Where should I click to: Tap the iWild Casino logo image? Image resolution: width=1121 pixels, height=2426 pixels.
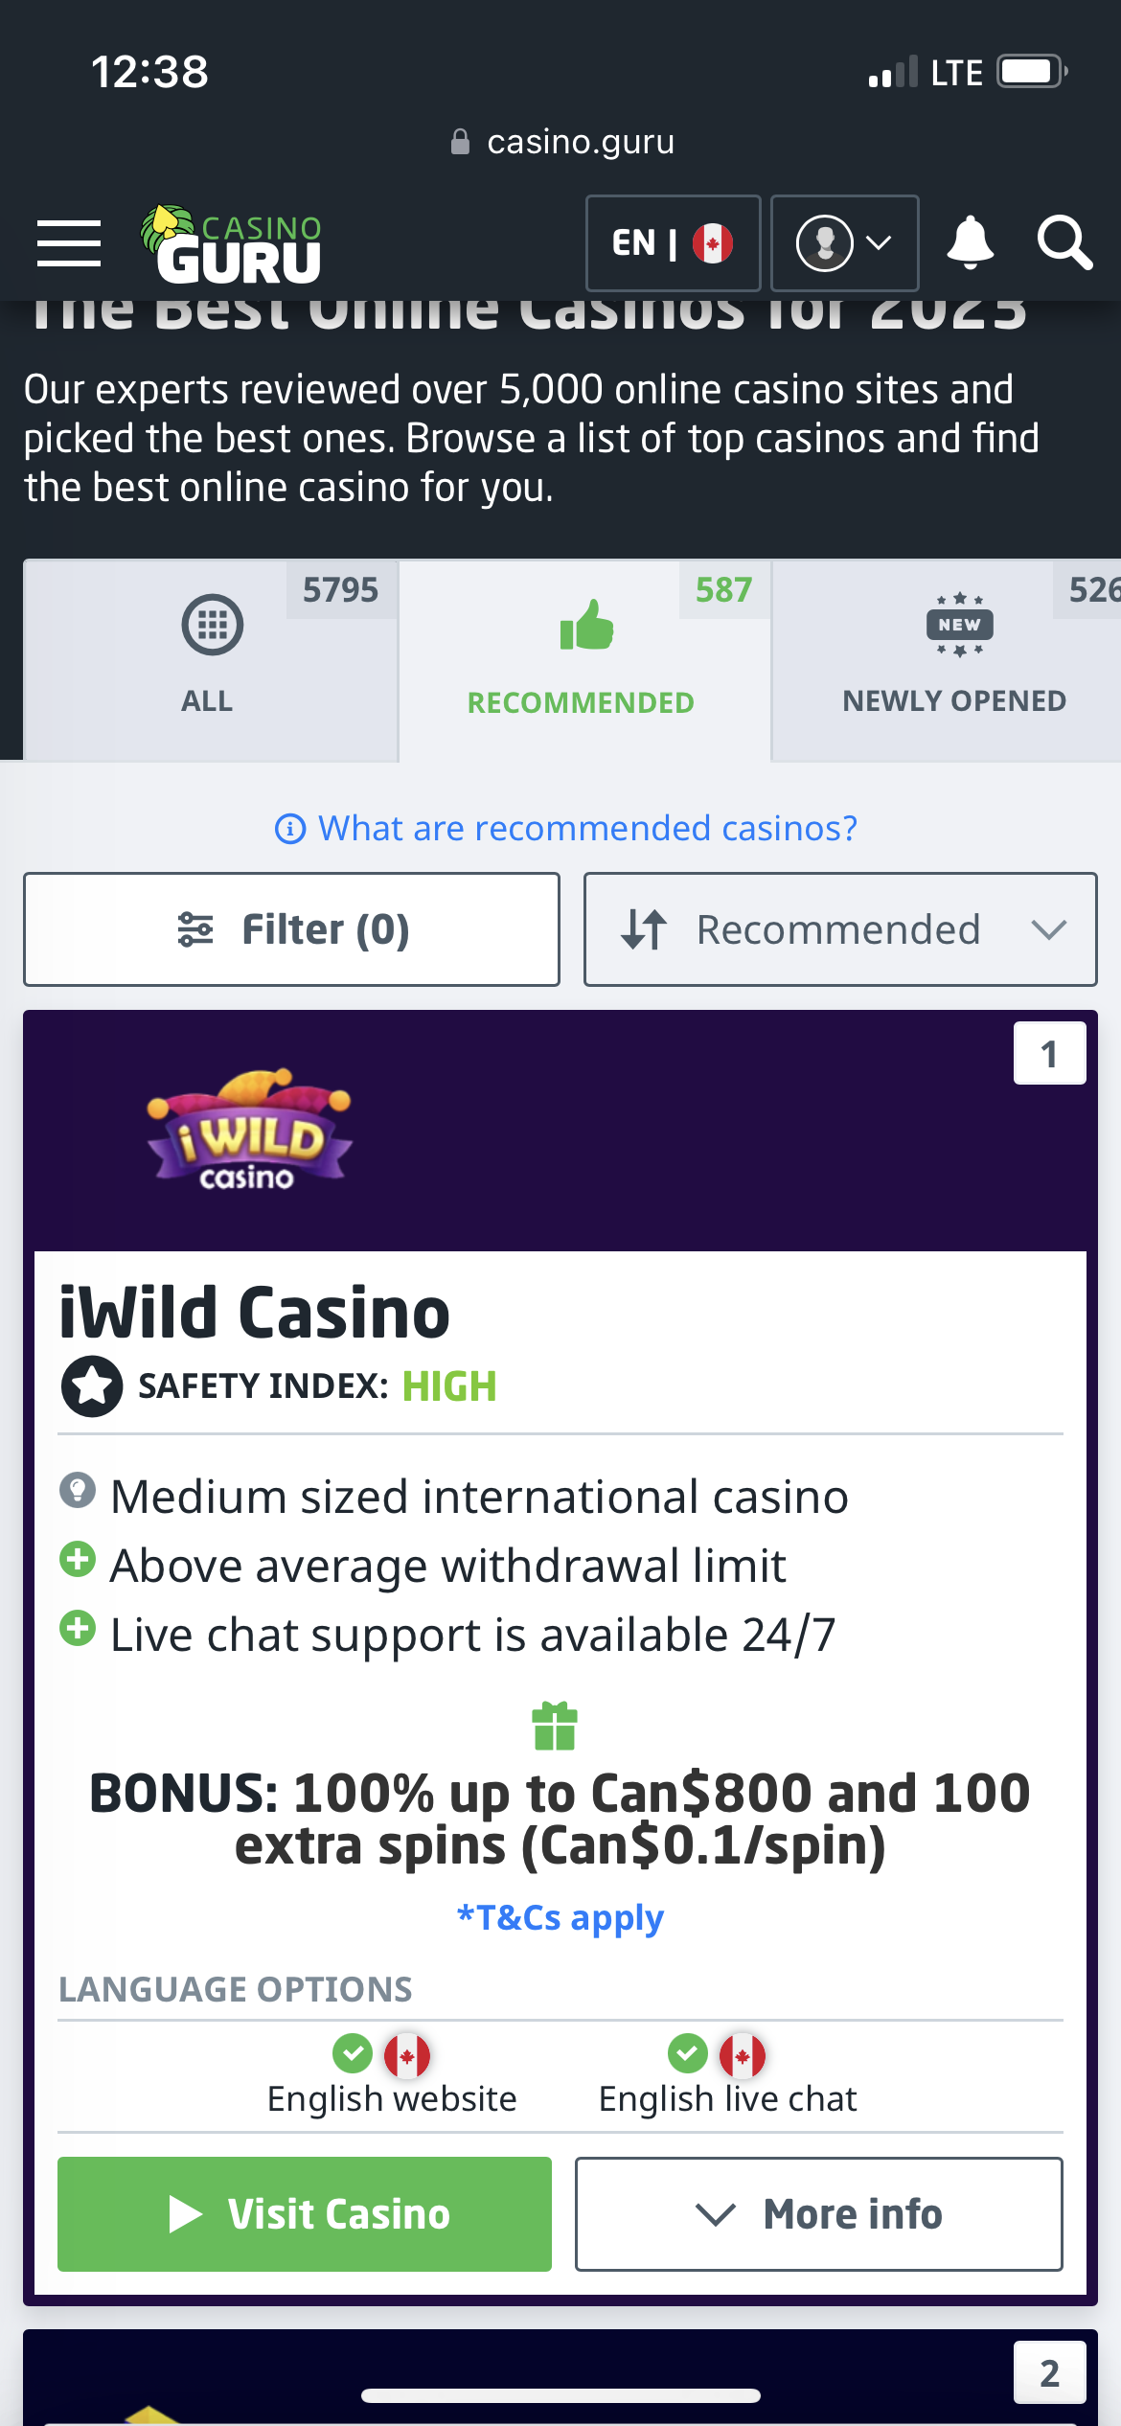tap(249, 1131)
